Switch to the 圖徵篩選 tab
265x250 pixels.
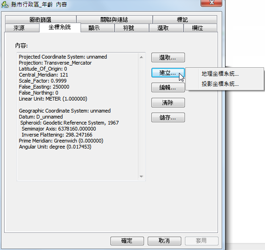pyautogui.click(x=40, y=20)
